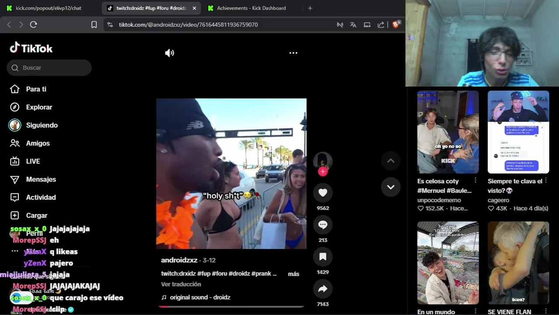
Task: Open options for 'Es celosa coty' card
Action: pyautogui.click(x=475, y=180)
